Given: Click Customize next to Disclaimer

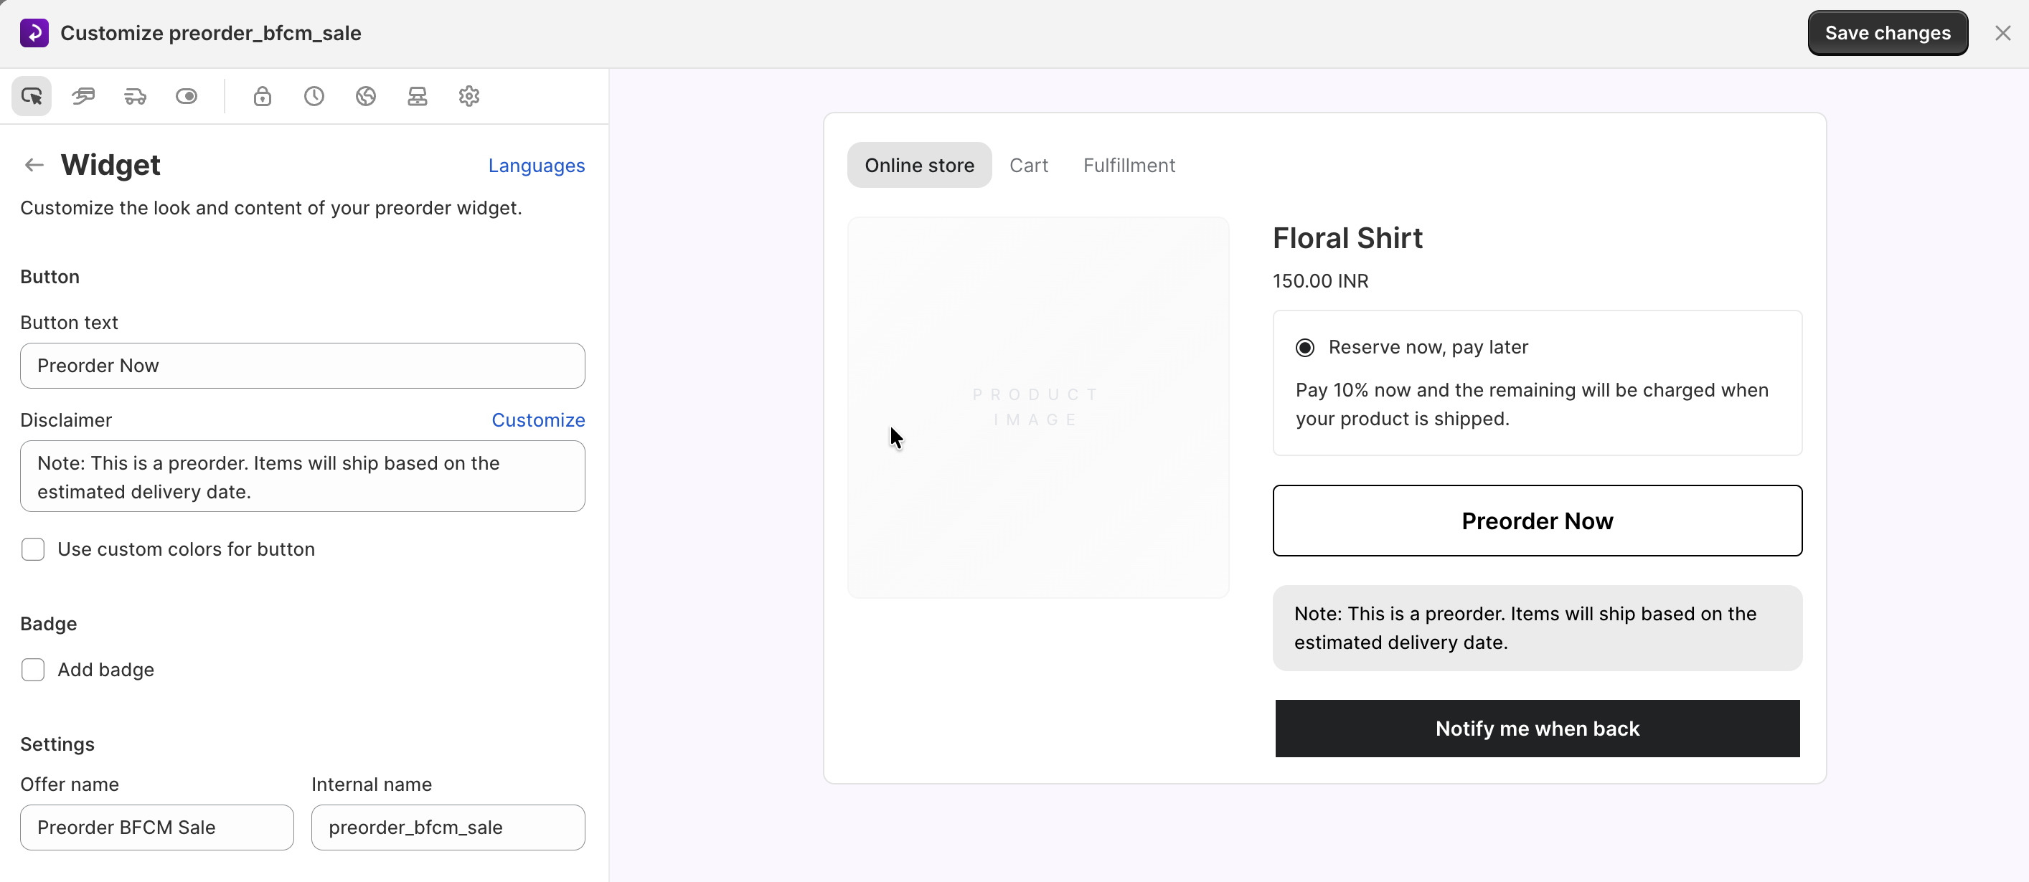Looking at the screenshot, I should 538,419.
